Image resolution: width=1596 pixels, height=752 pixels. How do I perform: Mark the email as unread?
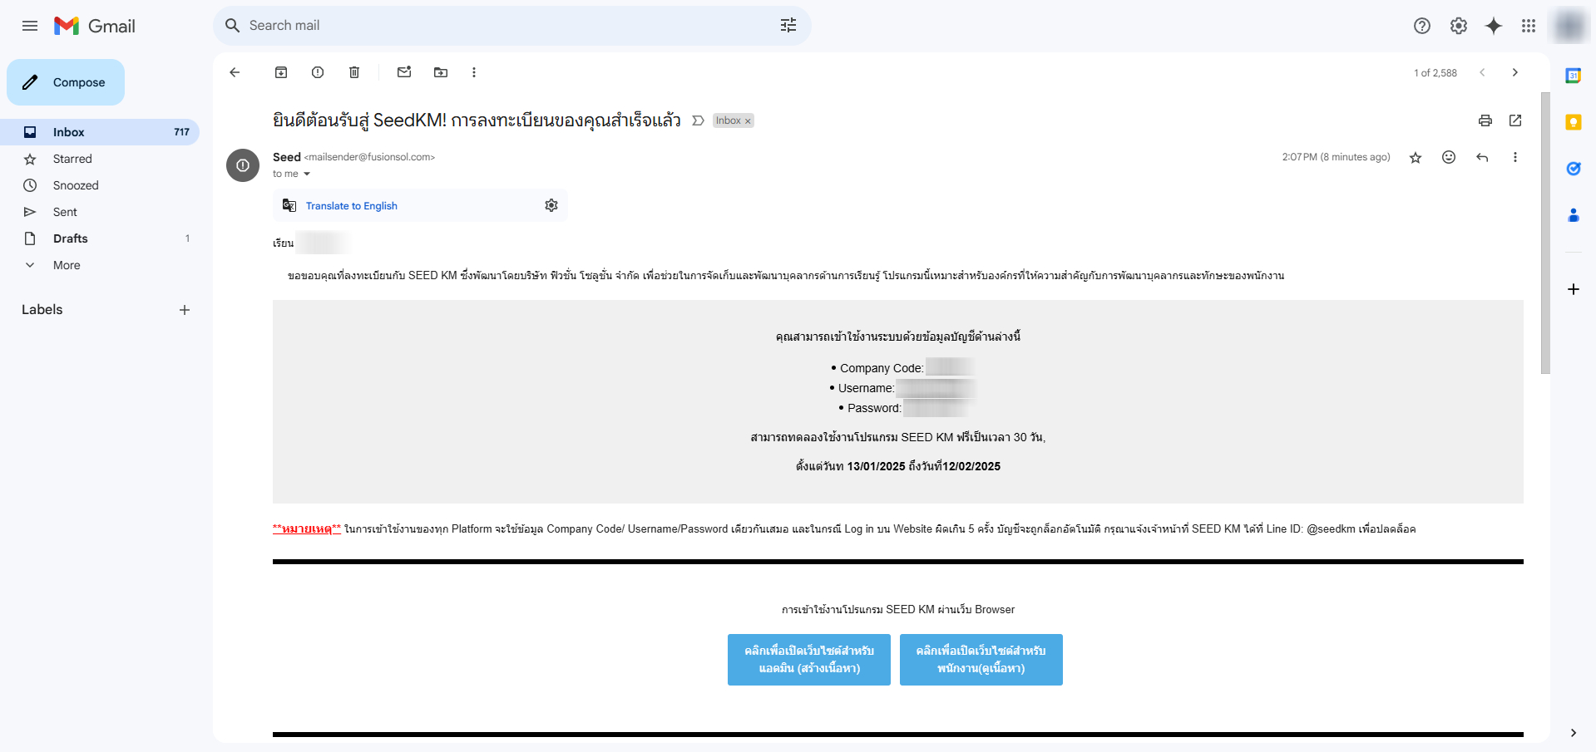click(x=403, y=72)
